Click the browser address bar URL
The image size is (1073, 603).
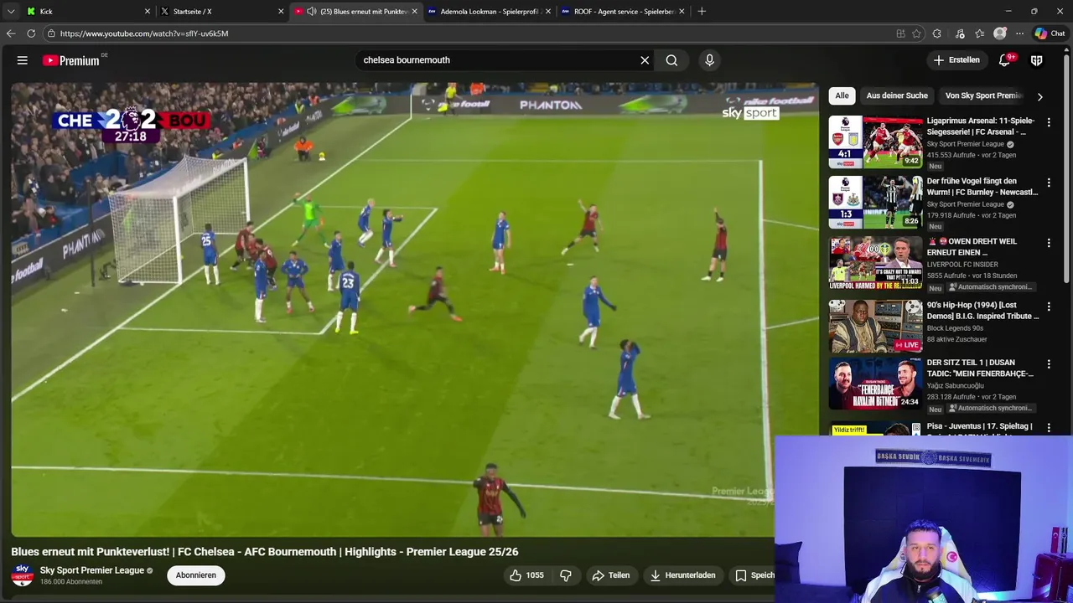[144, 33]
